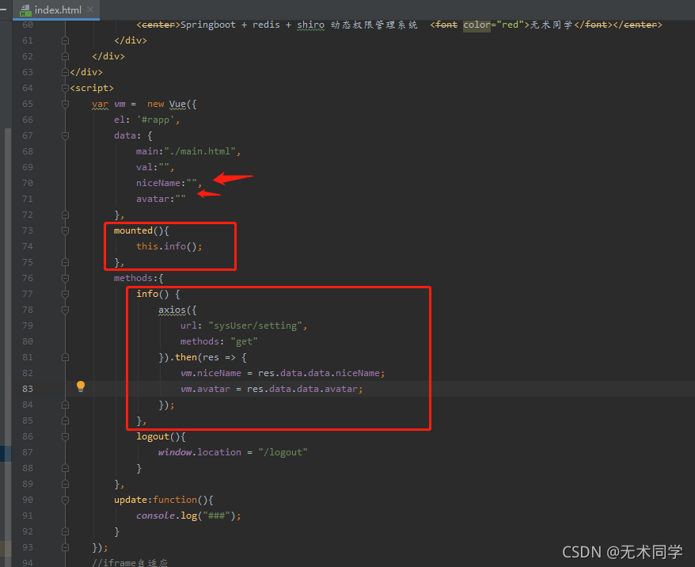Click the "/logout" string
Screen dimensions: 695x567
(283, 453)
